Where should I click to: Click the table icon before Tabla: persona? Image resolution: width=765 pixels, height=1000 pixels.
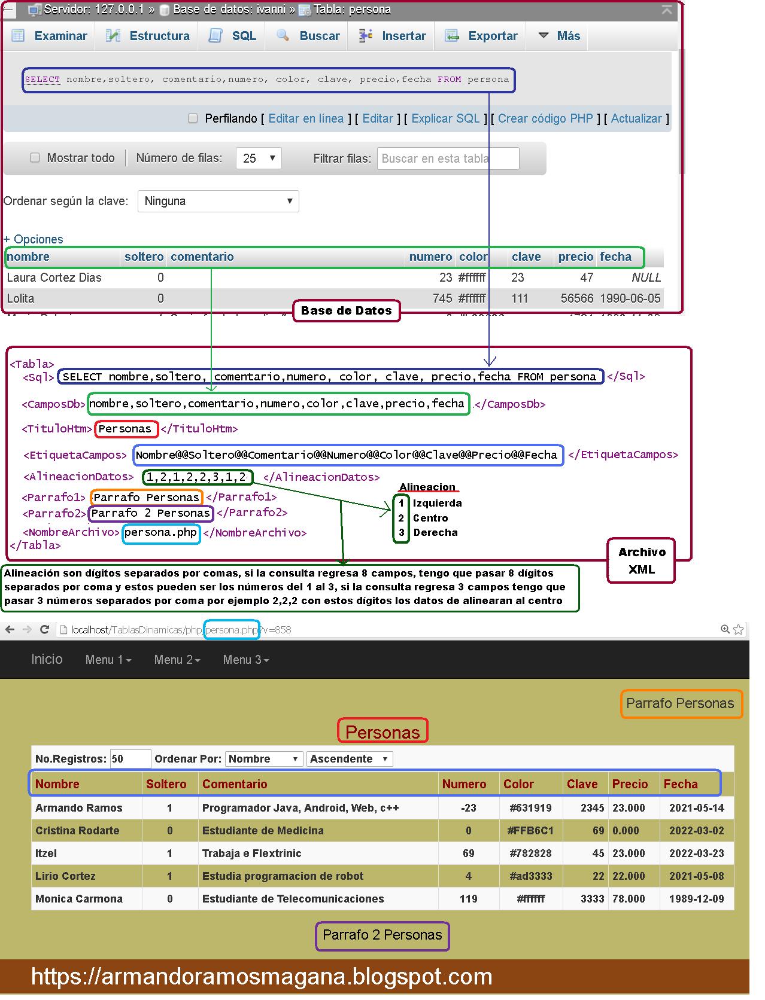pyautogui.click(x=305, y=10)
